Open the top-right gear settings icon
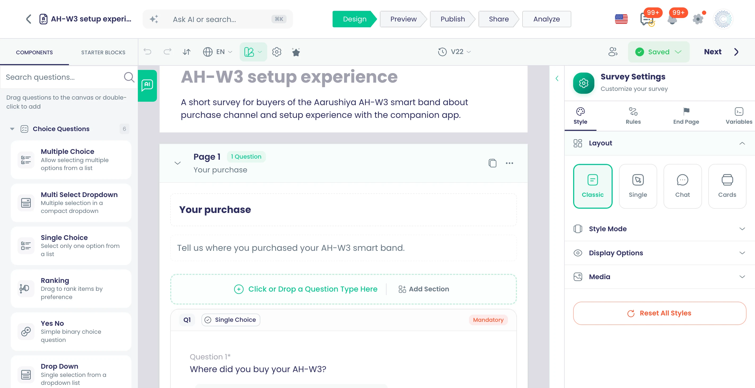755x388 pixels. [698, 19]
